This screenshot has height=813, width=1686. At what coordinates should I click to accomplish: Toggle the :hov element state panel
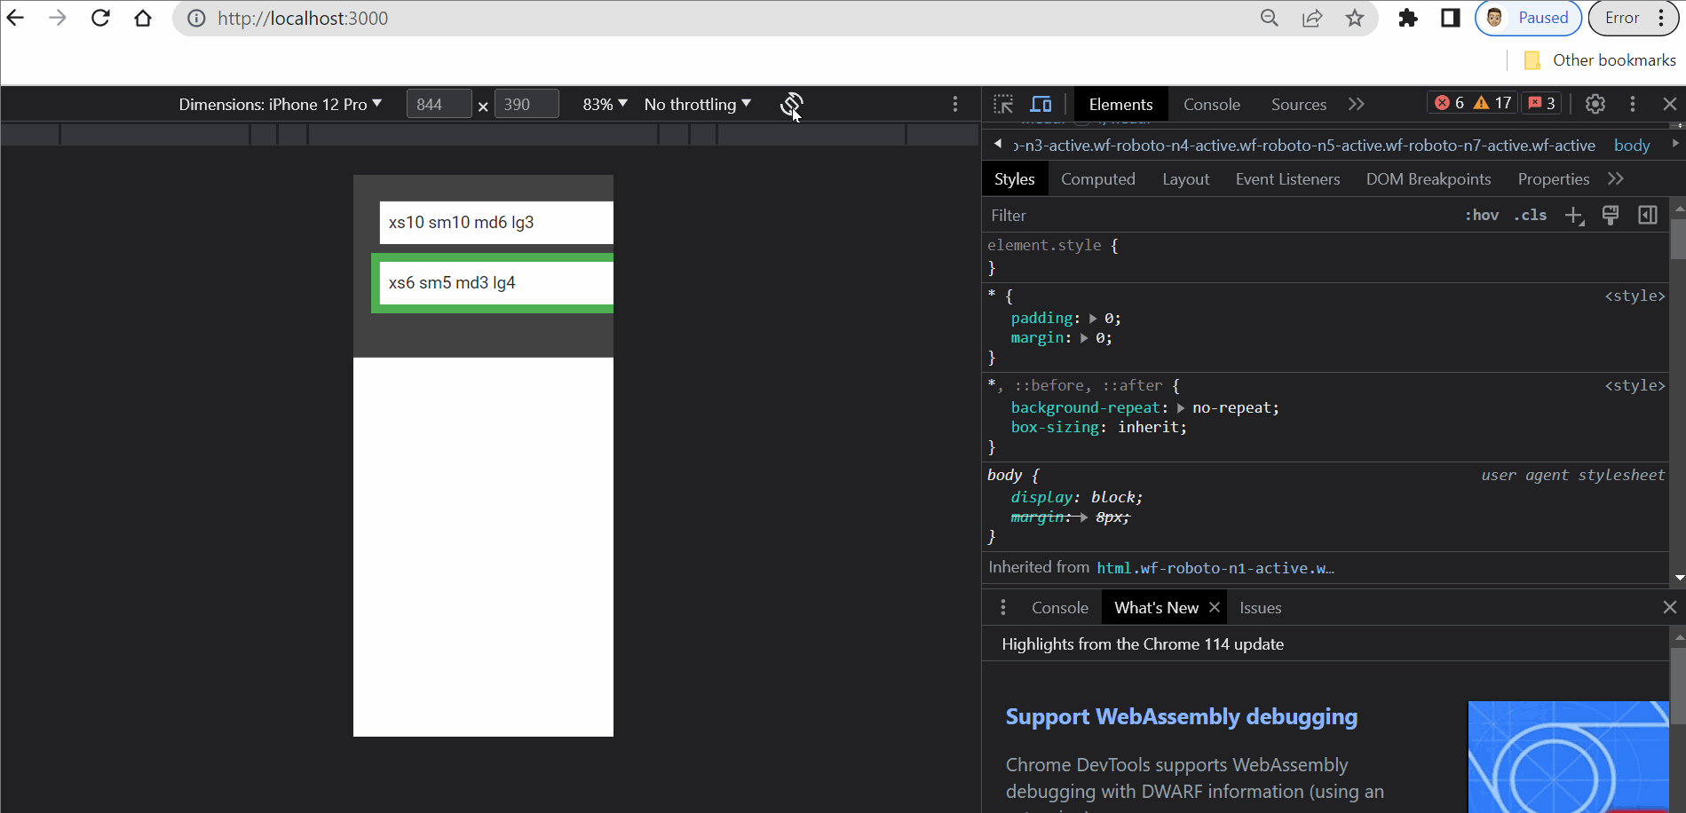coord(1482,215)
